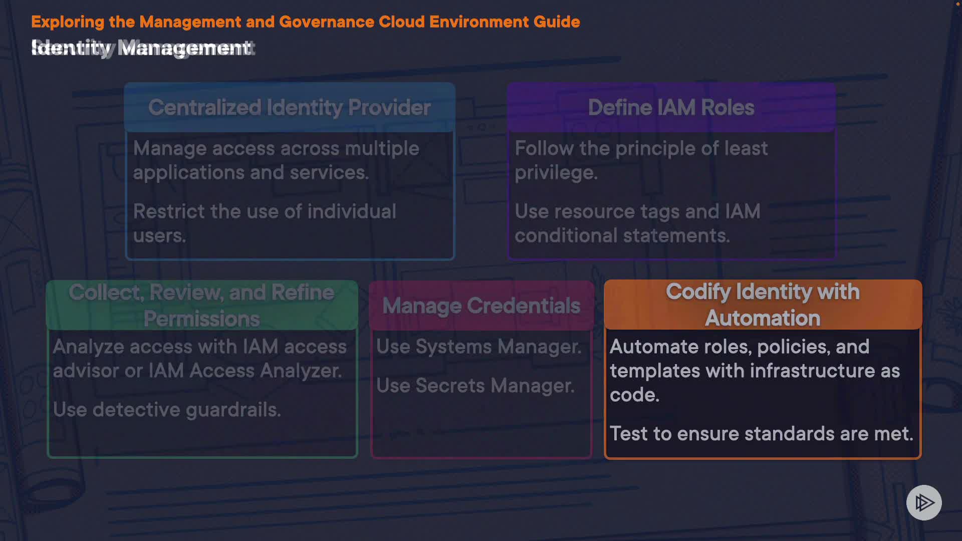The image size is (962, 541).
Task: Click the orange course title text
Action: click(x=305, y=22)
